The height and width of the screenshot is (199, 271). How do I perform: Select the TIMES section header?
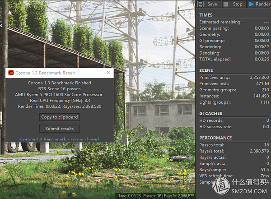pyautogui.click(x=206, y=15)
